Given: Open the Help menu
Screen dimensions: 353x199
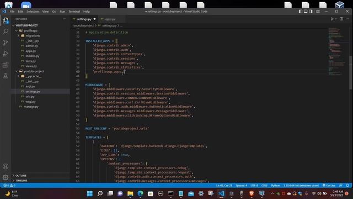Looking at the screenshot, I should click(87, 12).
